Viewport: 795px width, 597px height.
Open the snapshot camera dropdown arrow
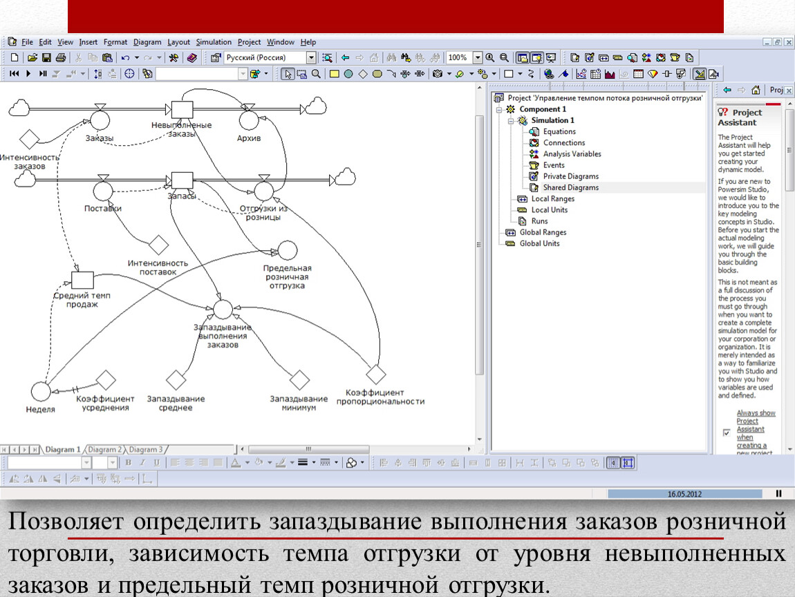click(x=449, y=74)
